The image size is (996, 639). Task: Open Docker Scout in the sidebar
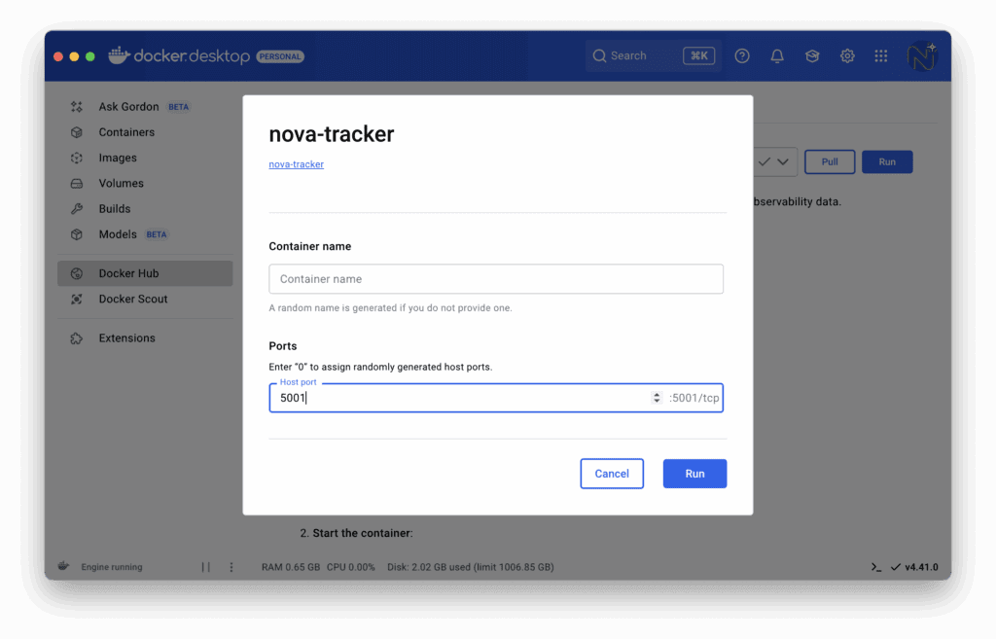tap(145, 299)
